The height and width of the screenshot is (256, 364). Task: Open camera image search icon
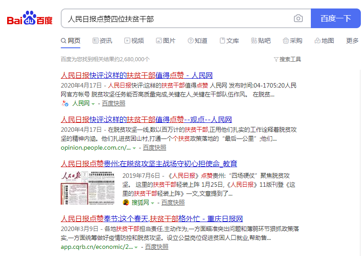(x=298, y=18)
